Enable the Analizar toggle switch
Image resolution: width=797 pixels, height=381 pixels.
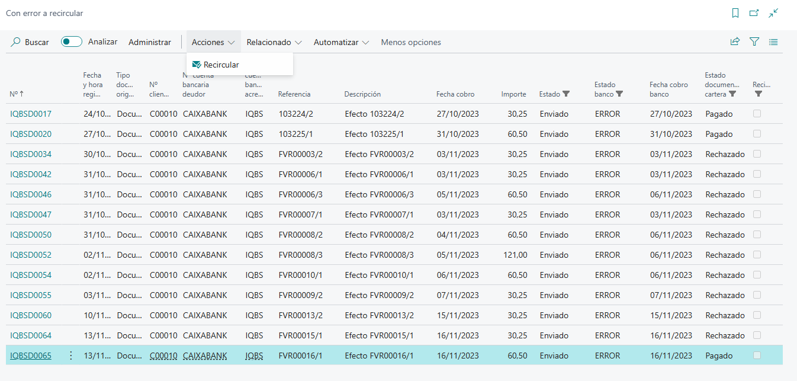(x=71, y=41)
